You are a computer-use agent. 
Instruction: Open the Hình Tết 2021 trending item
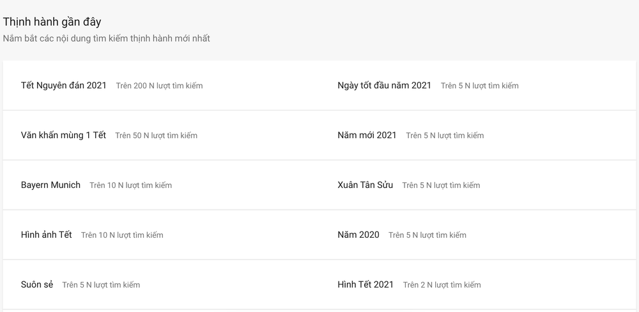[x=366, y=285]
